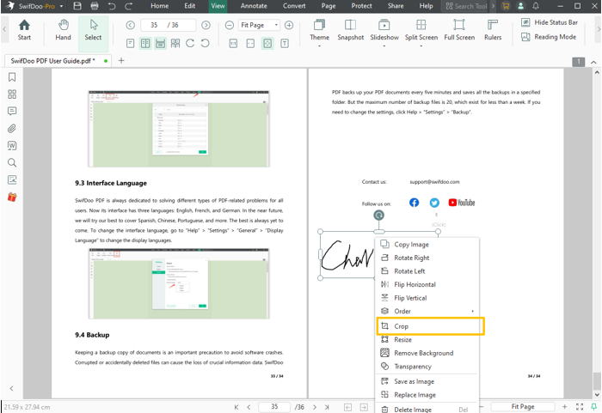The height and width of the screenshot is (413, 602).
Task: Toggle continuous scrolling view mode
Action: pyautogui.click(x=161, y=43)
